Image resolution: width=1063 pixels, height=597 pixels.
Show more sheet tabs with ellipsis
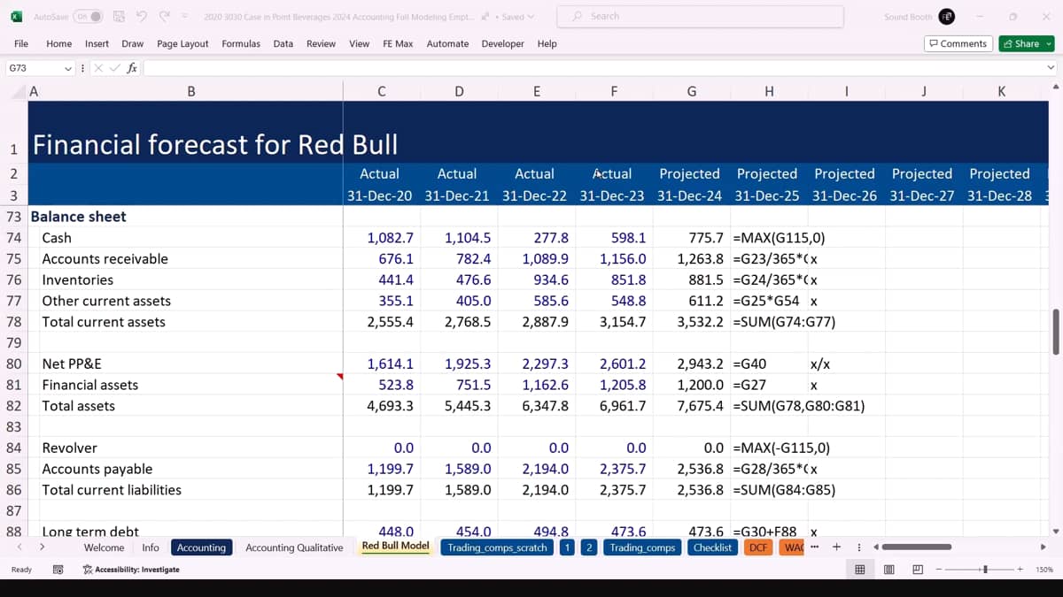click(814, 547)
